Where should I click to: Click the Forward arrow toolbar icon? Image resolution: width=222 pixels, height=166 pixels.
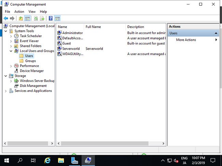point(12,18)
